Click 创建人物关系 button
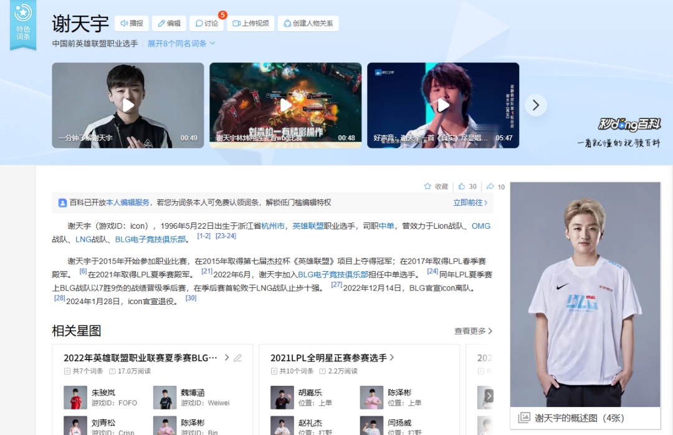 (308, 23)
